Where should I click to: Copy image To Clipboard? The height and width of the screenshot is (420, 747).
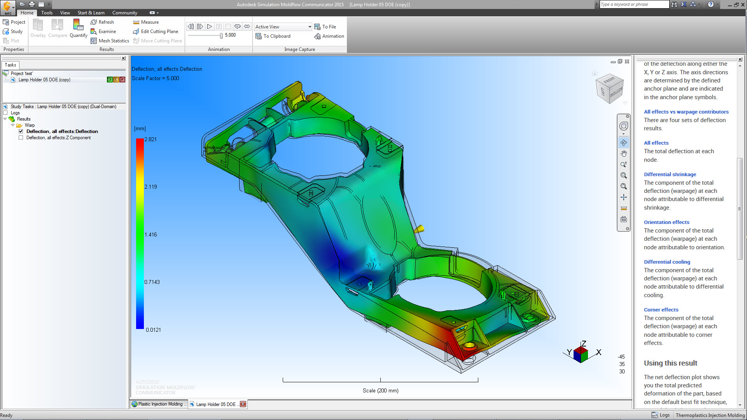pyautogui.click(x=273, y=36)
